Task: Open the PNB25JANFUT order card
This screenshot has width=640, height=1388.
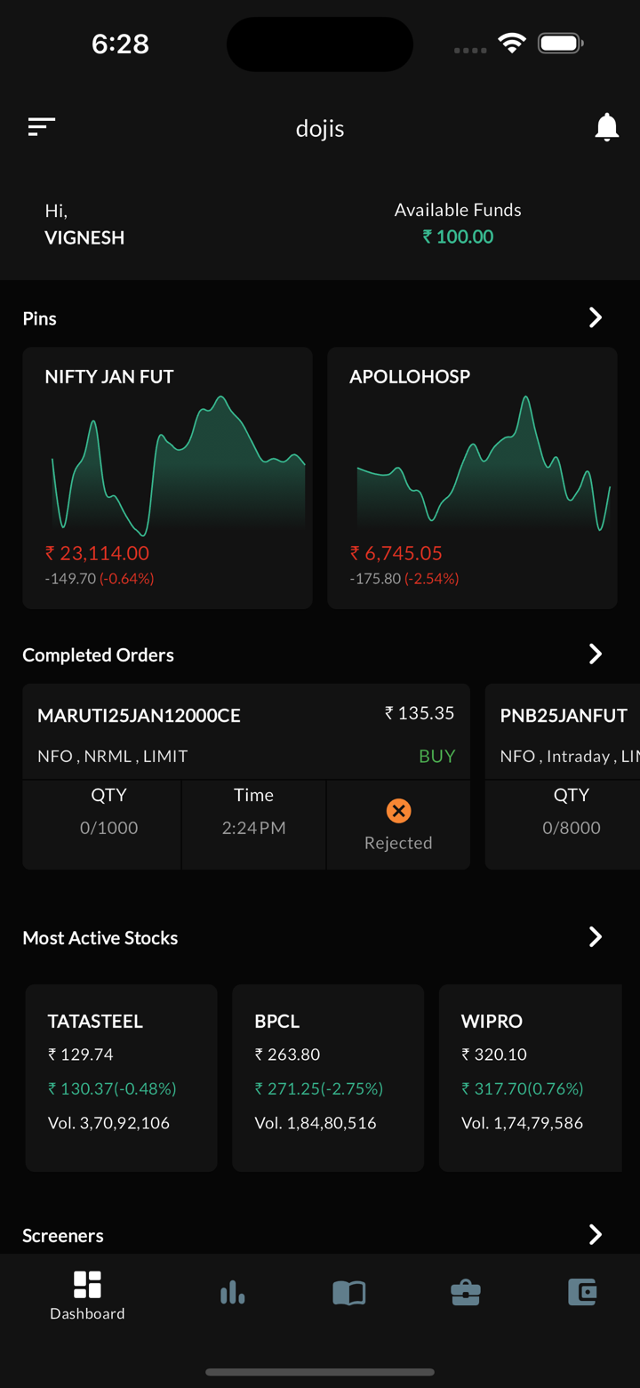Action: pos(564,775)
